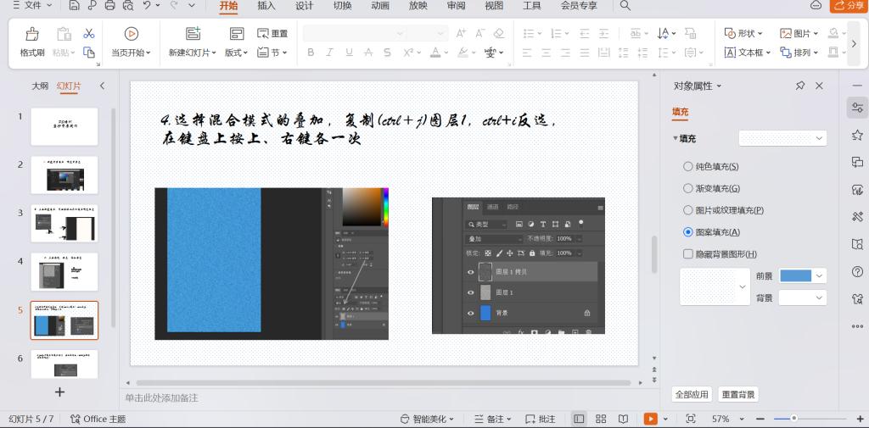Select Gradient Fill (渐变填充) radio button
This screenshot has height=428, width=869.
pyautogui.click(x=688, y=188)
